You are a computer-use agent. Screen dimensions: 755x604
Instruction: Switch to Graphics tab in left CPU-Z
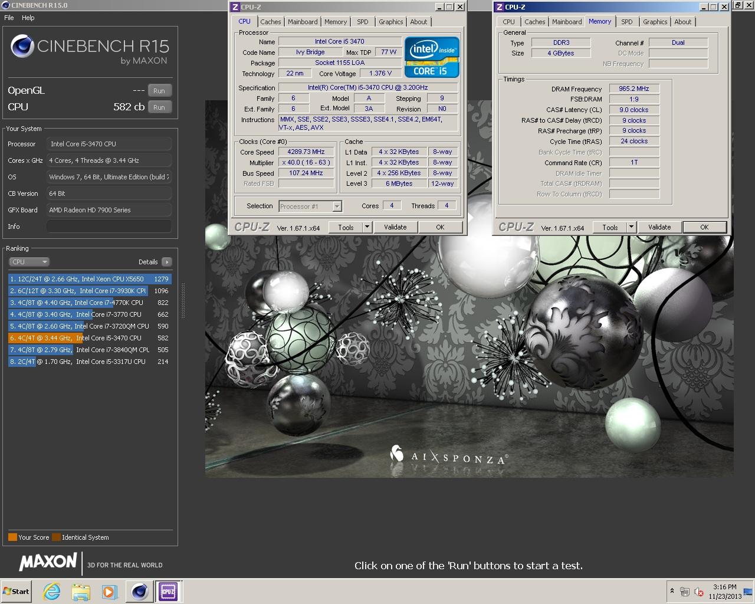391,22
